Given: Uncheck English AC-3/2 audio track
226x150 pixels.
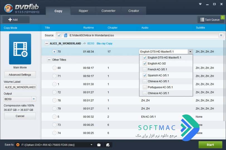Looking at the screenshot, I should 145,63.
